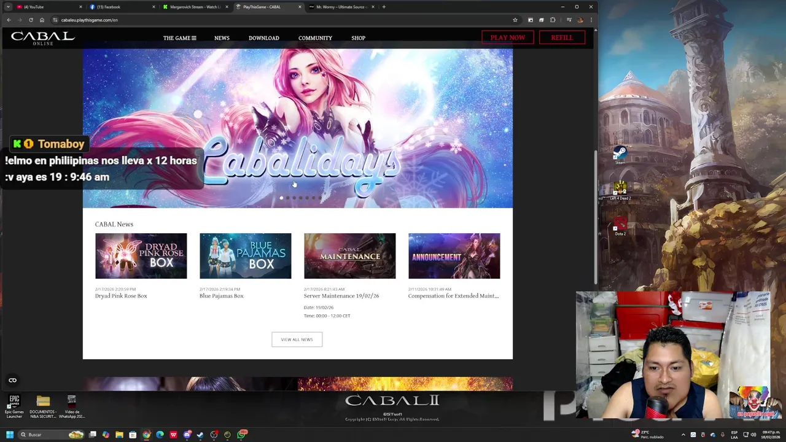Open the DOWNLOAD menu item
Image resolution: width=786 pixels, height=442 pixels.
click(263, 38)
